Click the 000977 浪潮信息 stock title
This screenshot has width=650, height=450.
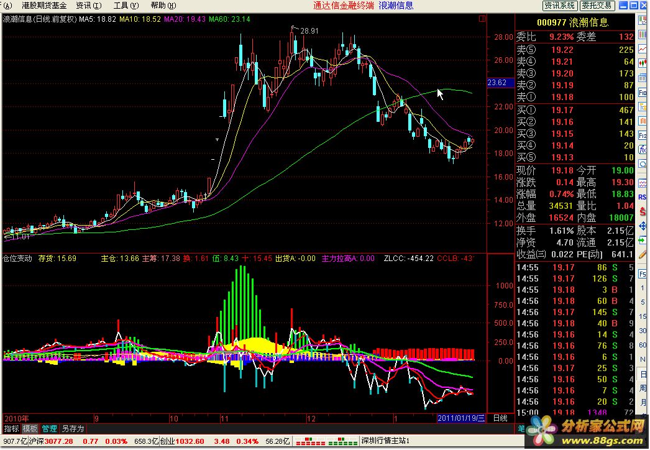coord(572,22)
